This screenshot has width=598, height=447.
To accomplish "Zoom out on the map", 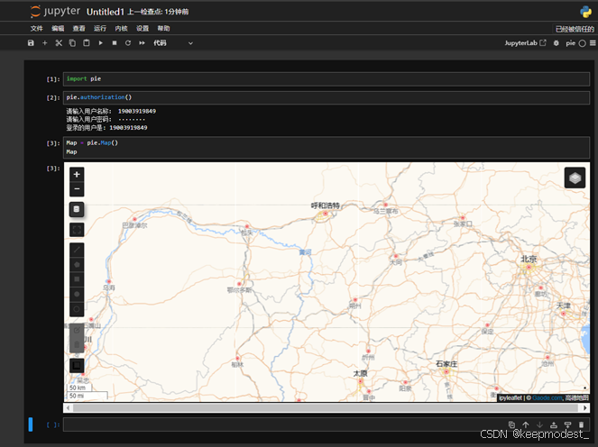I will coord(77,189).
